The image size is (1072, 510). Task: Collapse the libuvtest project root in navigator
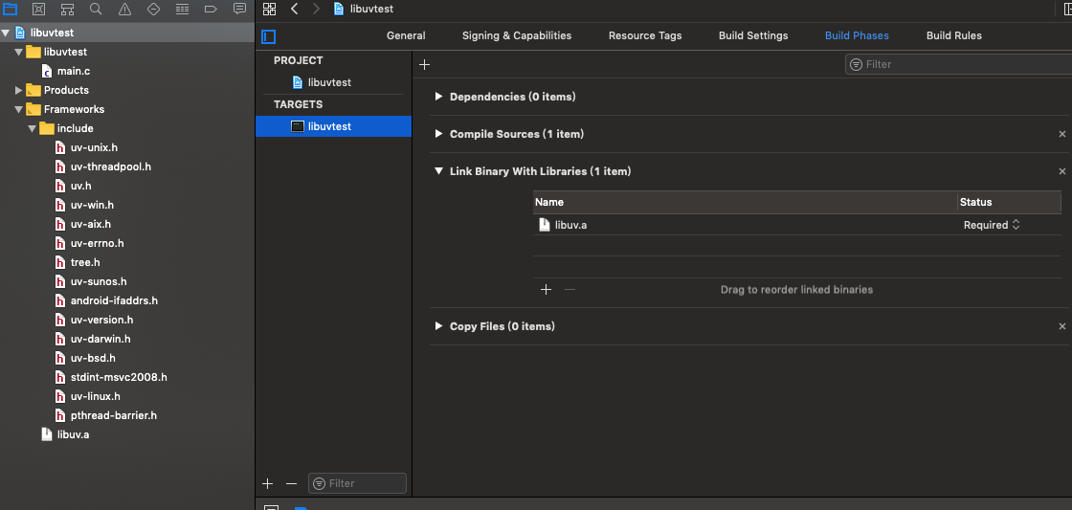pos(6,33)
